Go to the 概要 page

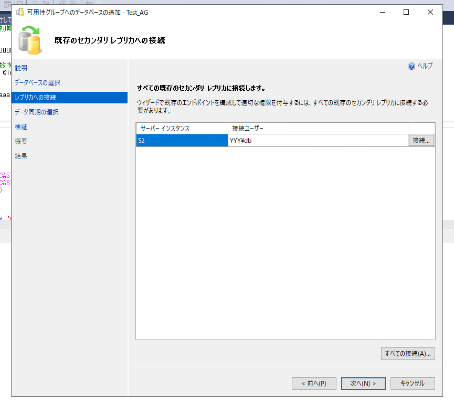[21, 141]
